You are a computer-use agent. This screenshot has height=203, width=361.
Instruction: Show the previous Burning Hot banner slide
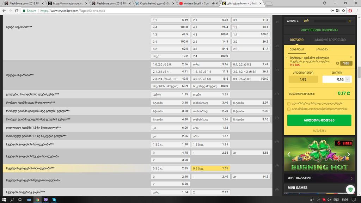click(x=289, y=154)
